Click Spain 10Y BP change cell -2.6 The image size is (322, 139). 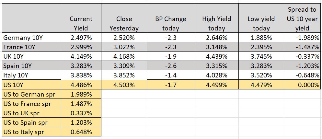point(170,66)
